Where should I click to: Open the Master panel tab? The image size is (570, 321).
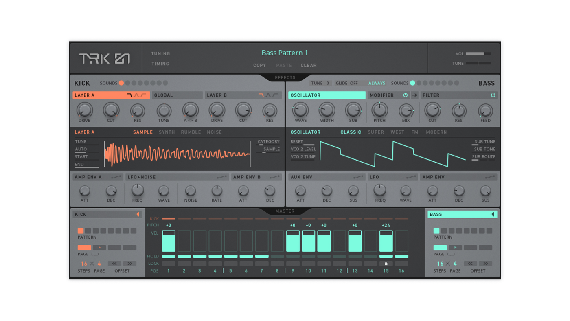click(285, 211)
